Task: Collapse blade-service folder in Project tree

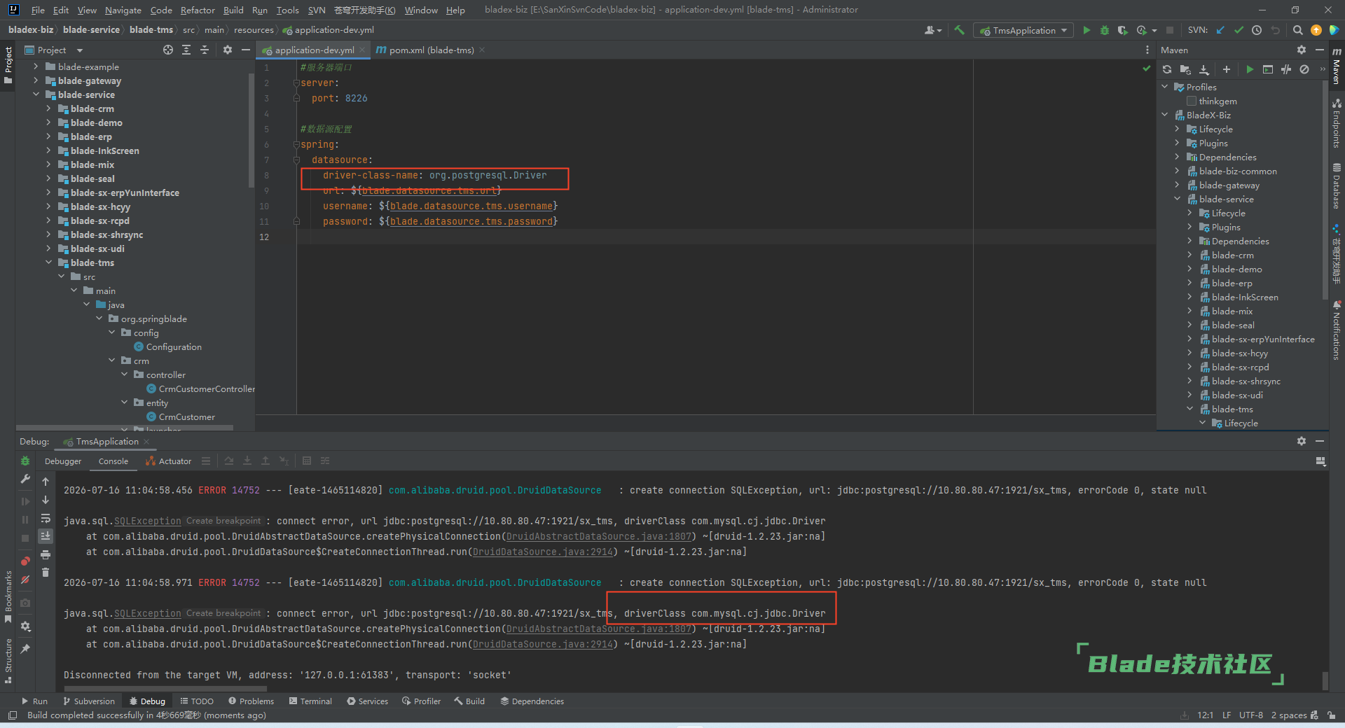Action: click(x=36, y=94)
